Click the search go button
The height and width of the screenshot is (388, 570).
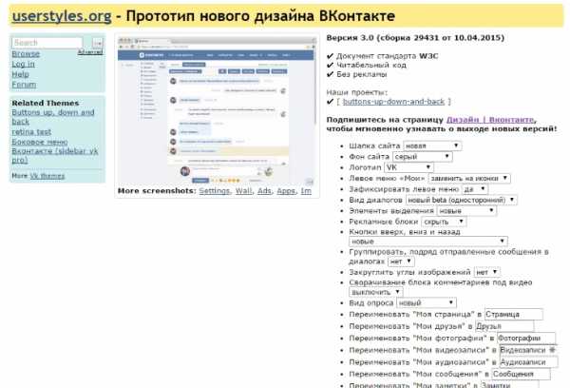(x=98, y=43)
